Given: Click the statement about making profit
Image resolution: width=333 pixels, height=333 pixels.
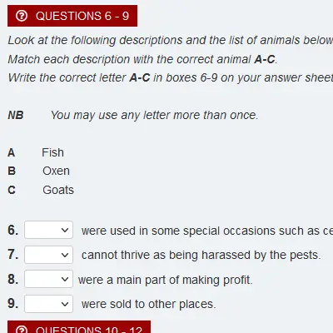Looking at the screenshot, I should tap(166, 280).
